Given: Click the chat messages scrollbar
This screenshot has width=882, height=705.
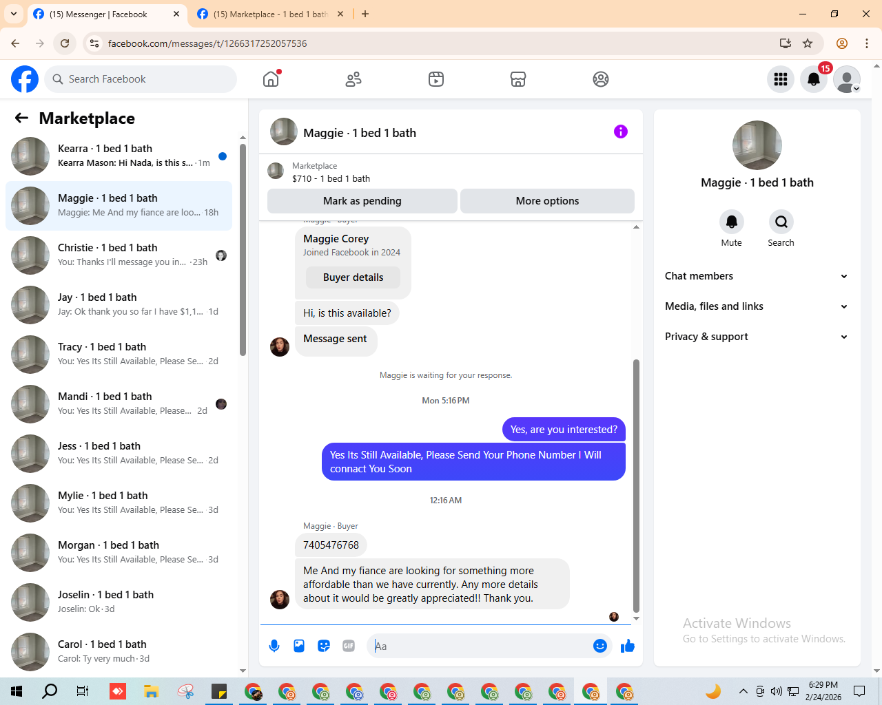Looking at the screenshot, I should [636, 485].
